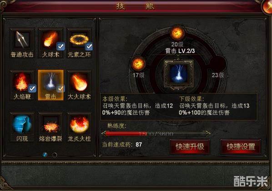Select the 普通攻击 basic attack skill icon
Screen dimensions: 272x191
22,39
